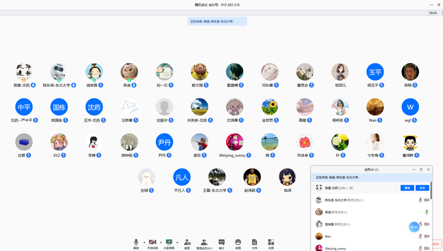Click the 开启视频 camera icon
The height and width of the screenshot is (251, 443).
pos(153,242)
